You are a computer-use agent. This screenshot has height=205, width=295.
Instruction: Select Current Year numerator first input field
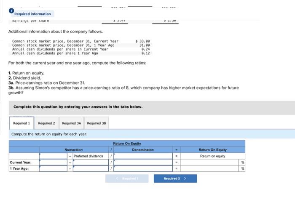53,162
